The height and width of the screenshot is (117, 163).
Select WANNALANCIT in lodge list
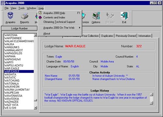19,50
